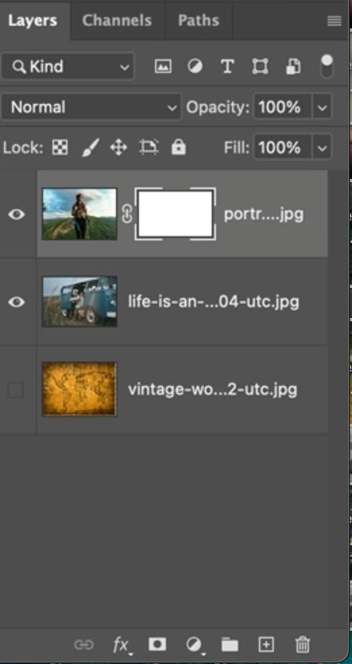Filter for pixel layers icon
352x664 pixels.
click(163, 67)
